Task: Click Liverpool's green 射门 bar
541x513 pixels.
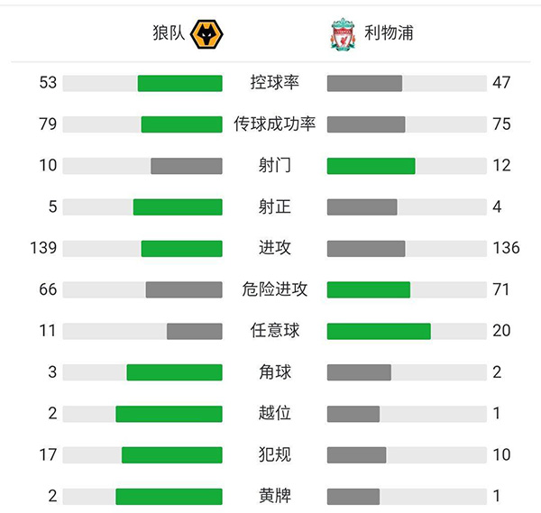Action: coord(371,166)
